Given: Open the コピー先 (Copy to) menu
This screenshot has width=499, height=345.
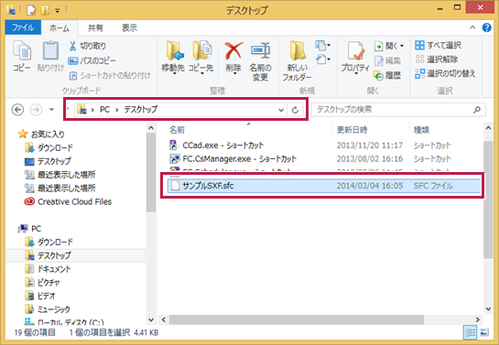Looking at the screenshot, I should pos(201,58).
